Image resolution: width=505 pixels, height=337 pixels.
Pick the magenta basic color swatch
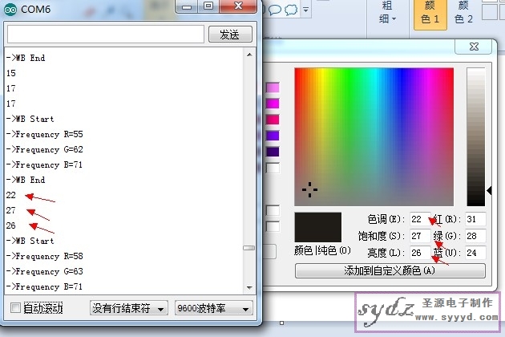click(x=273, y=104)
